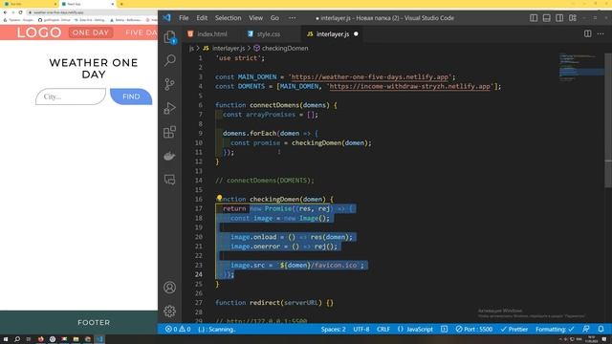
Task: Open File Explorer from the taskbar
Action: pyautogui.click(x=76, y=339)
